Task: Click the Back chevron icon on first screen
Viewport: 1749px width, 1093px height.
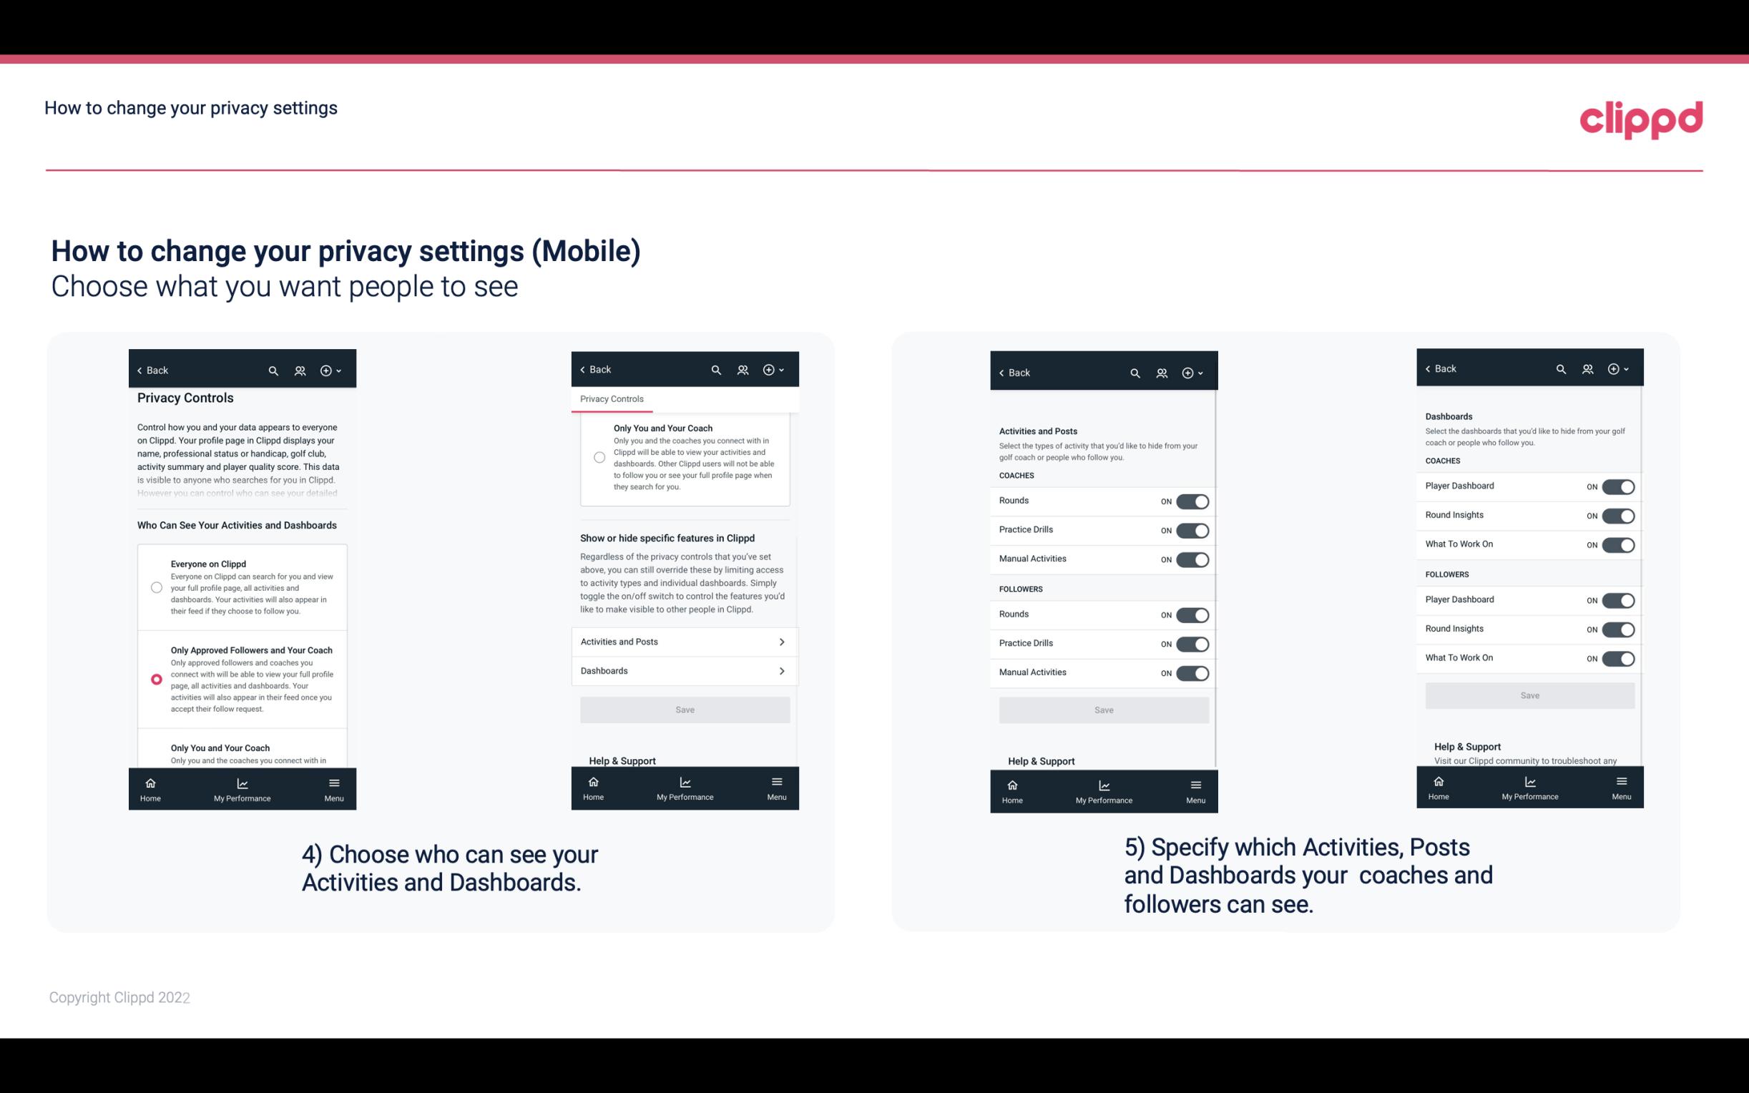Action: [139, 369]
